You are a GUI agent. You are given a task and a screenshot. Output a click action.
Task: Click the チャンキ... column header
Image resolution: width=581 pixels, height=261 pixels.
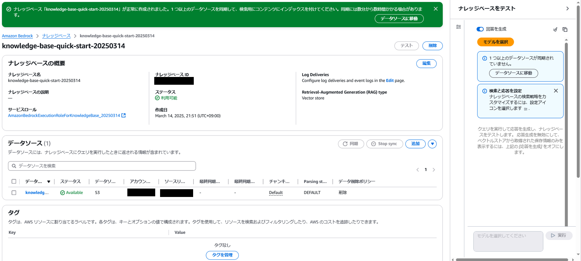tap(279, 181)
